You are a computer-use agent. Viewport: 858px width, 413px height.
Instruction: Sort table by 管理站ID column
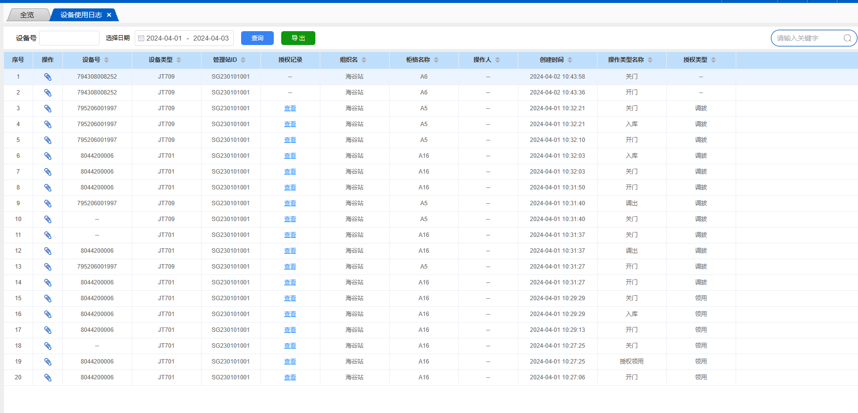point(243,60)
